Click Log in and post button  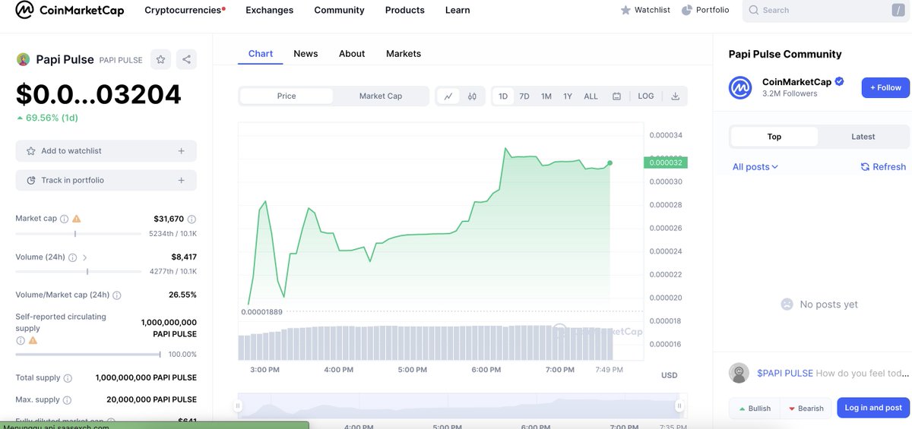(x=873, y=408)
